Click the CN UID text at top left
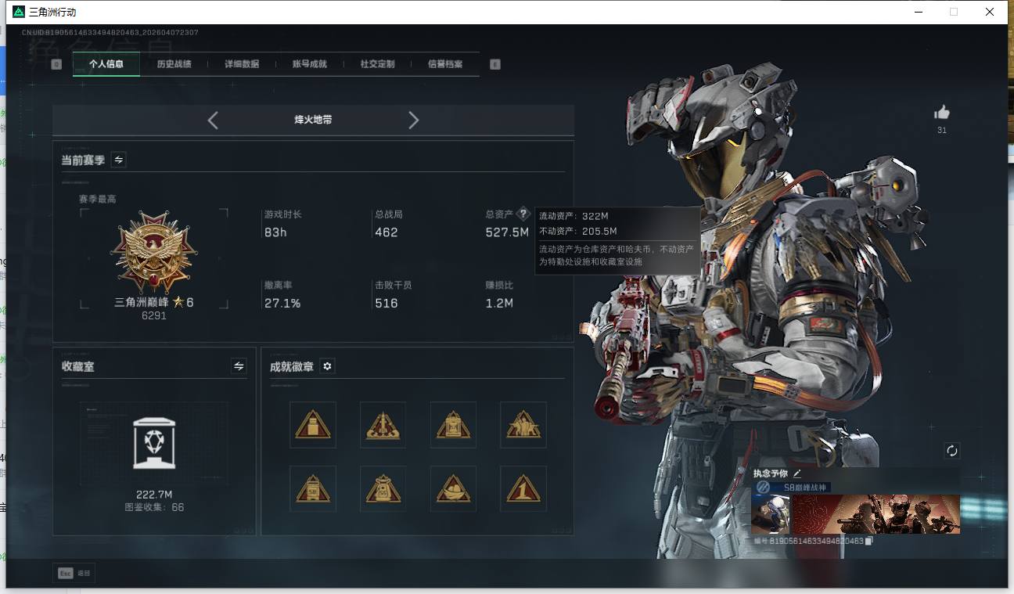 tap(110, 32)
